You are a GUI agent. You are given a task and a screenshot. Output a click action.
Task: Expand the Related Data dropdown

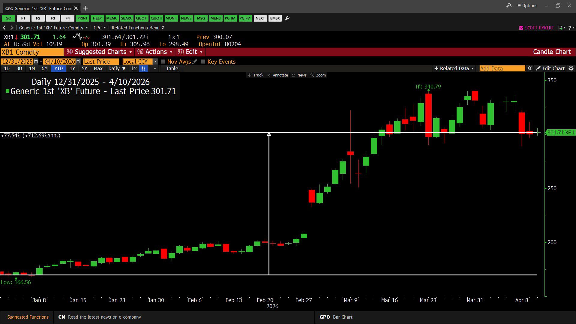tap(454, 68)
